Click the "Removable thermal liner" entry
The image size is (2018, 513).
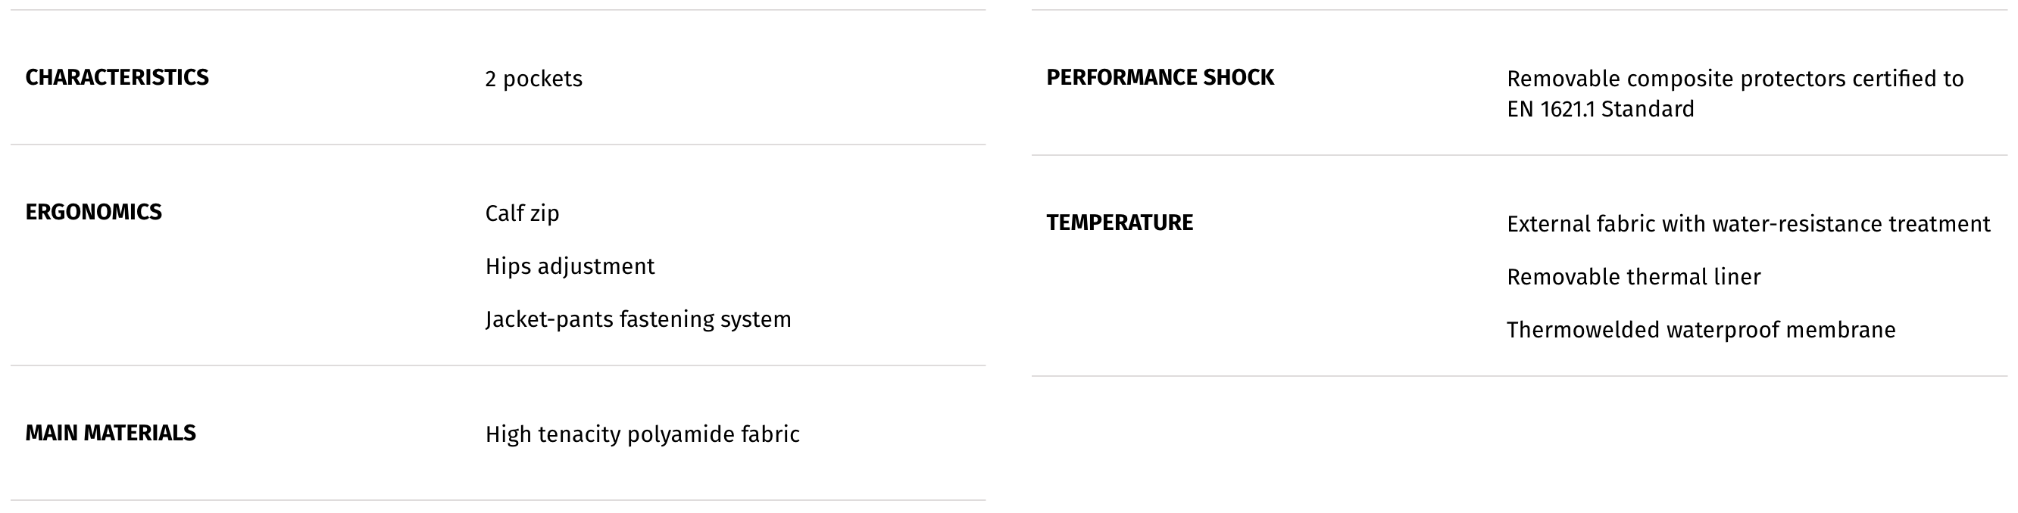point(1633,277)
